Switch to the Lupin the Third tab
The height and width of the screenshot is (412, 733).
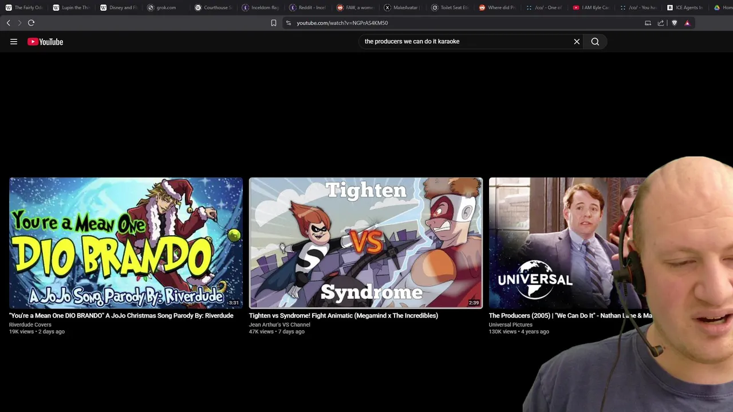[72, 7]
